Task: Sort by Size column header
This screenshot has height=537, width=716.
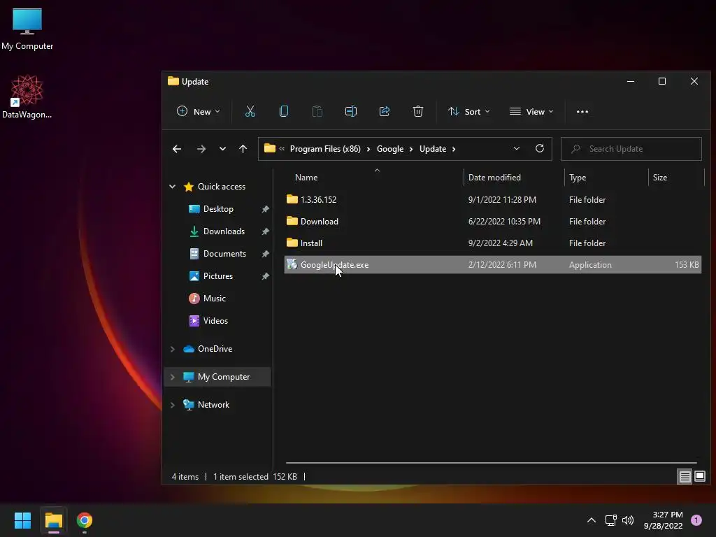Action: pos(660,177)
